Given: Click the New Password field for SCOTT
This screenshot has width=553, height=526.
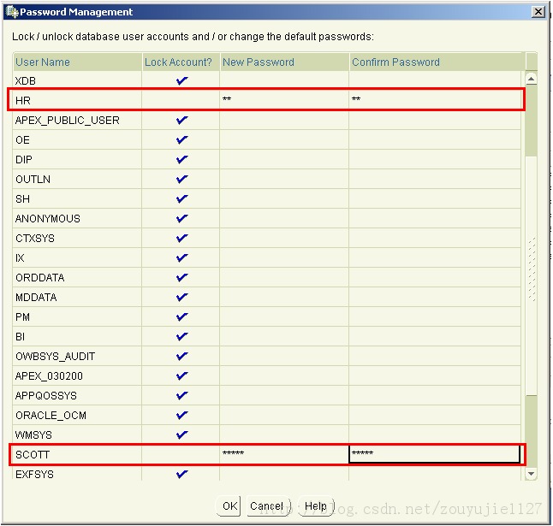Looking at the screenshot, I should click(284, 455).
